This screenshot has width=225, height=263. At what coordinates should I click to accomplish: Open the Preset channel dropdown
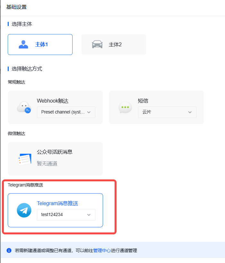pyautogui.click(x=66, y=112)
